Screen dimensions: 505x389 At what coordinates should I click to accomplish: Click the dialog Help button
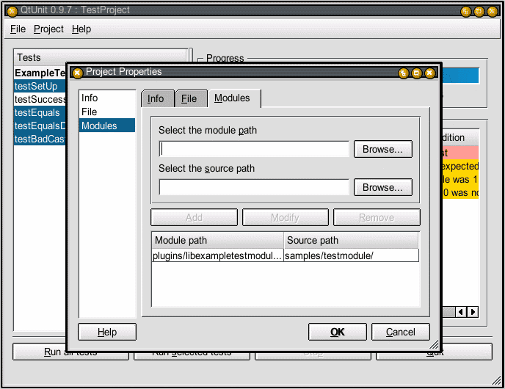coord(107,332)
